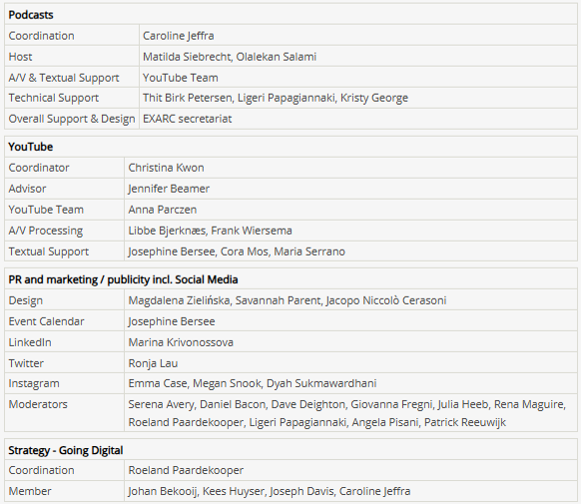This screenshot has height=504, width=581.
Task: Select the Design row with Magdalena Zielińska
Action: 290,300
